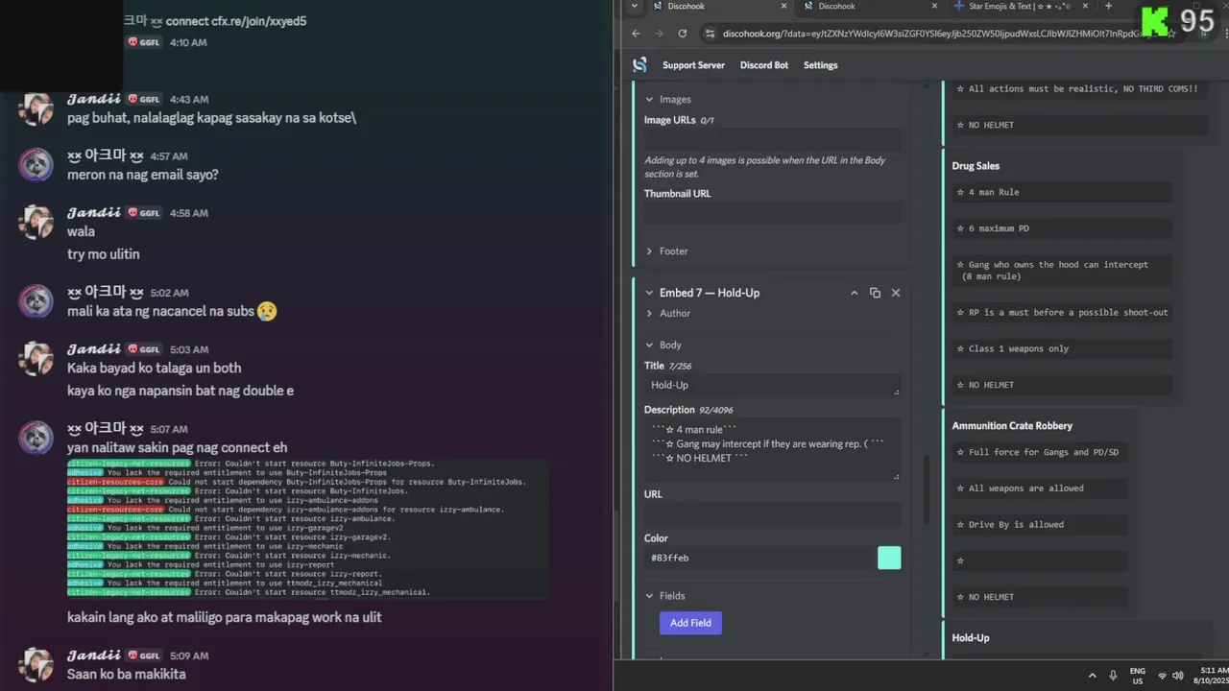
Task: Click the Discohook logo icon
Action: pyautogui.click(x=639, y=65)
